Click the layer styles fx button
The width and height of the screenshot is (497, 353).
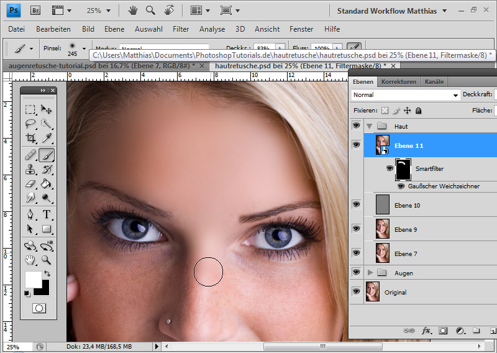426,331
